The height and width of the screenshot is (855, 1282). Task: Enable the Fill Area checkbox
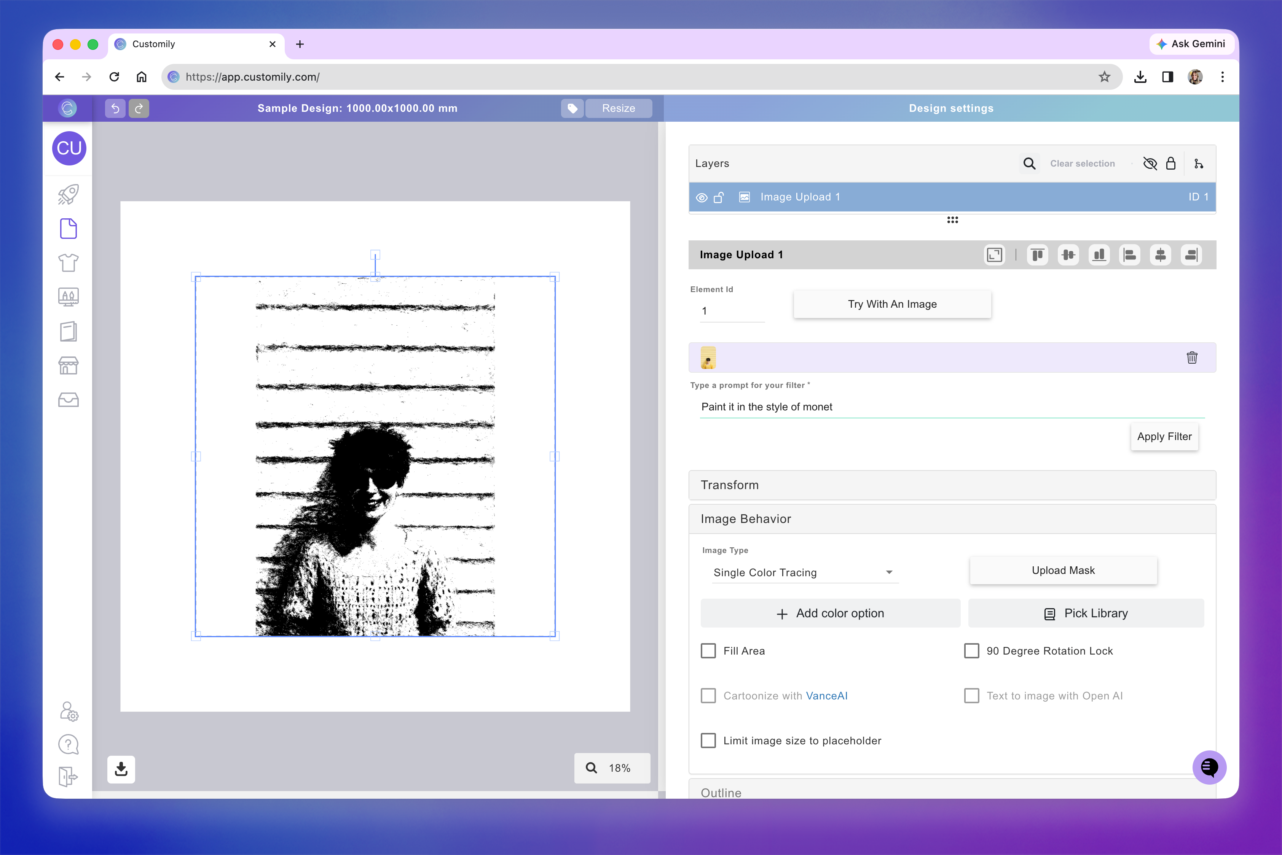708,651
